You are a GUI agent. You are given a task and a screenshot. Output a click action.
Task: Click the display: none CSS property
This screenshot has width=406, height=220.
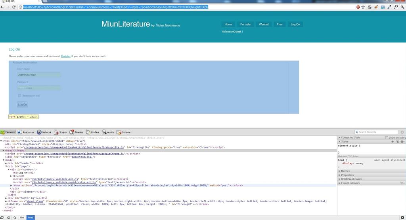[352, 164]
